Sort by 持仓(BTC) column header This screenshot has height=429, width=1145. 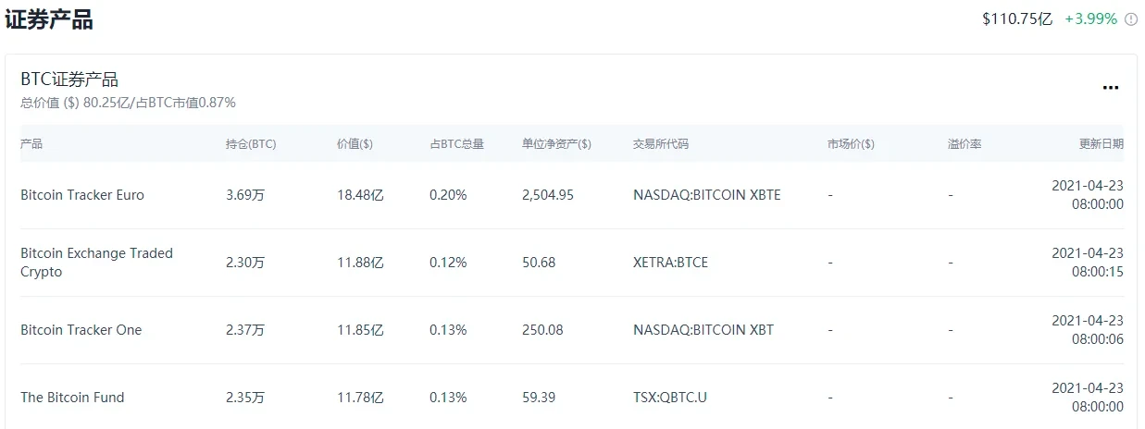(251, 144)
